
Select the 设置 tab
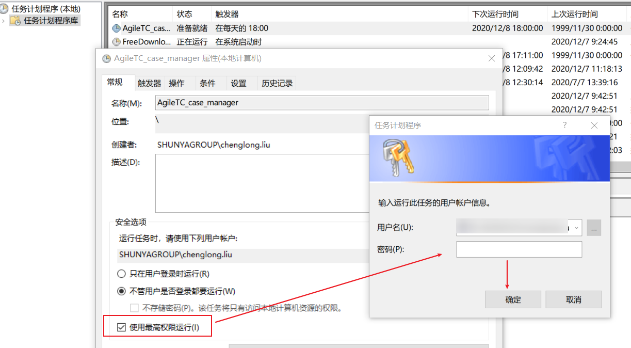click(239, 83)
